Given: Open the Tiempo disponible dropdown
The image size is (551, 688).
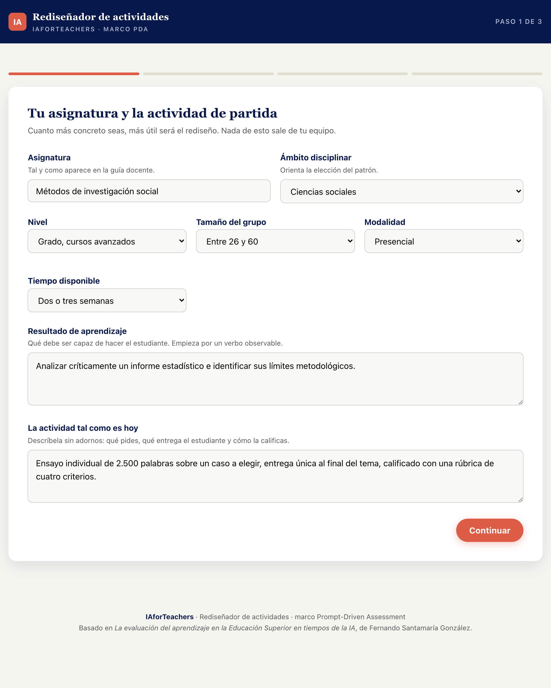Looking at the screenshot, I should click(107, 300).
